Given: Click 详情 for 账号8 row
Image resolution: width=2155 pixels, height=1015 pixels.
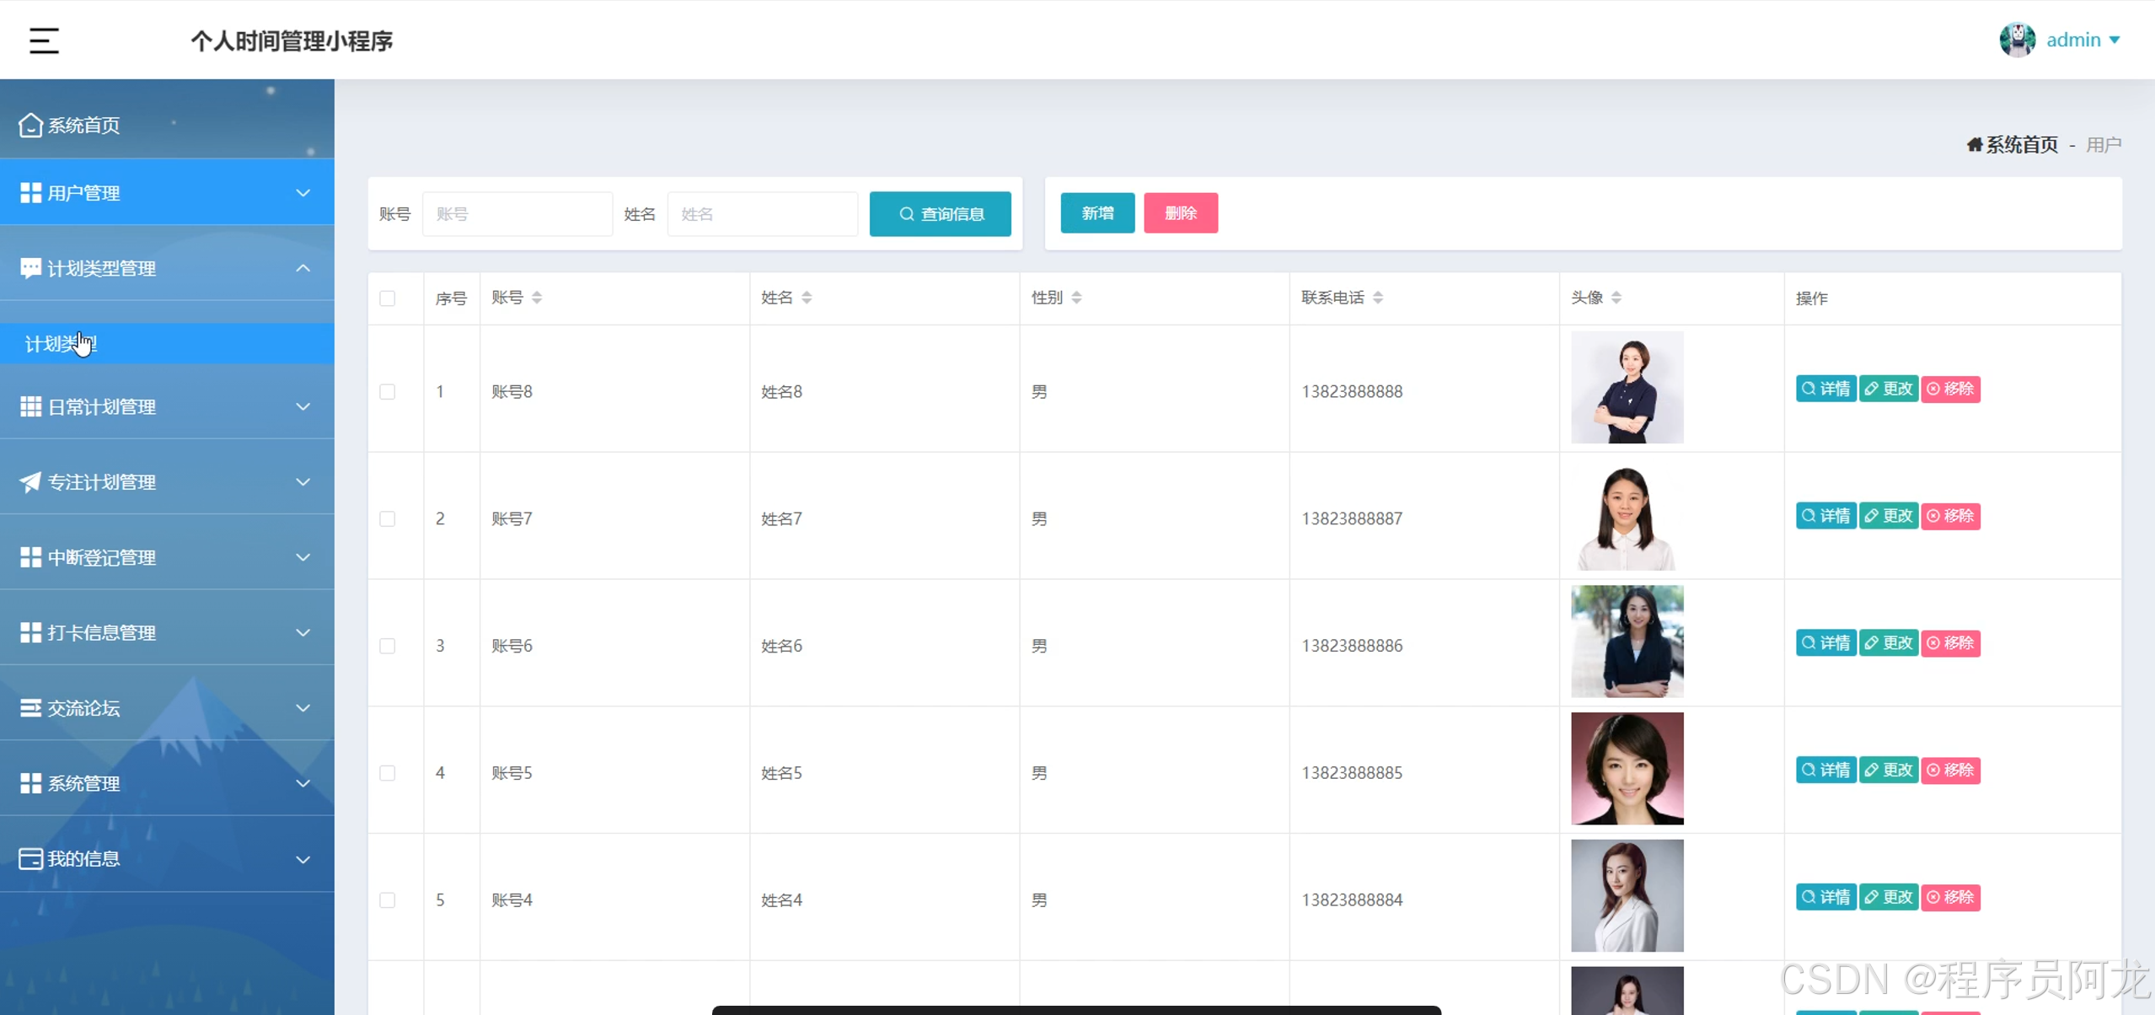Looking at the screenshot, I should point(1825,389).
